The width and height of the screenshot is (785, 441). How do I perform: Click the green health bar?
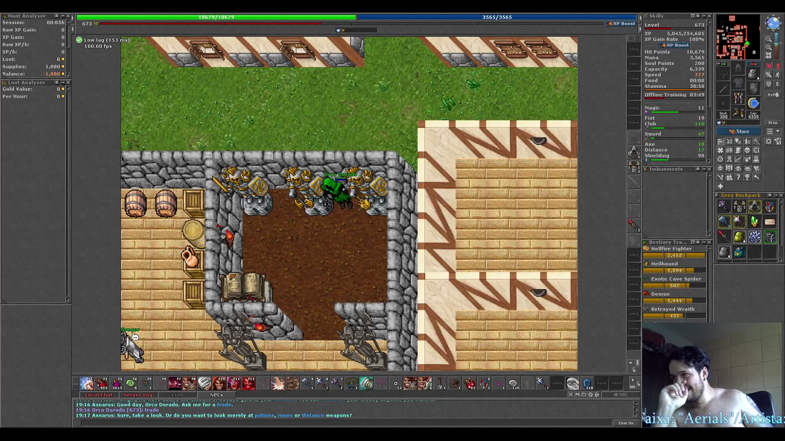[216, 17]
